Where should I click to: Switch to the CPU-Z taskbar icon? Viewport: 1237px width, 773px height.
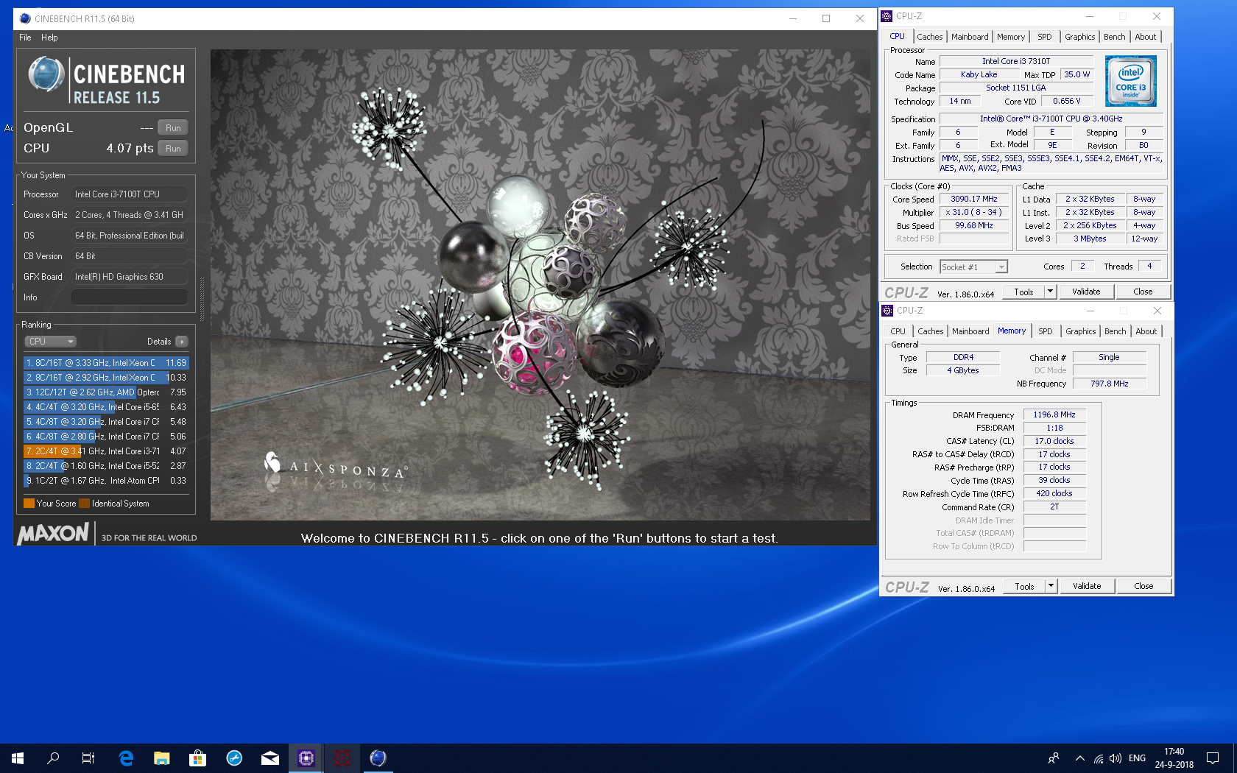(306, 758)
